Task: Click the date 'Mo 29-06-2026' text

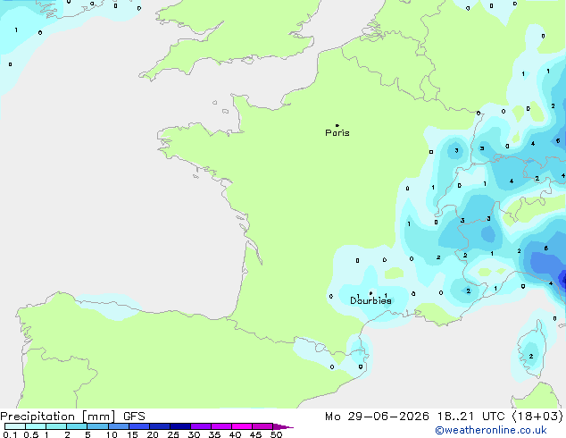Action: point(377,417)
